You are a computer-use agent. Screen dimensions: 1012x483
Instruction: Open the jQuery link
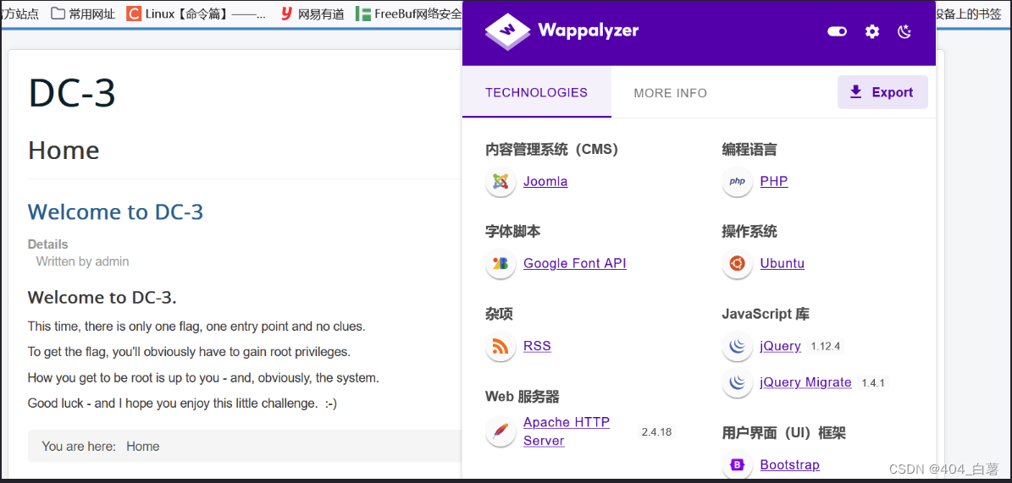pos(780,346)
